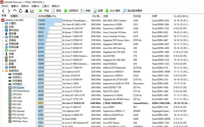The width and height of the screenshot is (204, 127).
Task: Expand the 存储设备 tree node
Action: [x=3, y=44]
